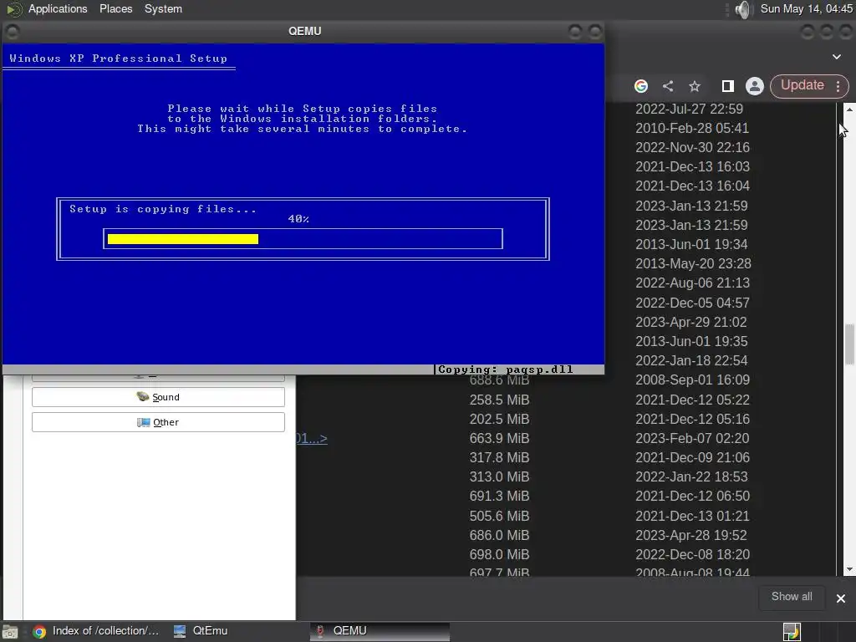Screen dimensions: 856x642
Task: Click the date 2023-Feb-07 02:20
Action: 691,438
